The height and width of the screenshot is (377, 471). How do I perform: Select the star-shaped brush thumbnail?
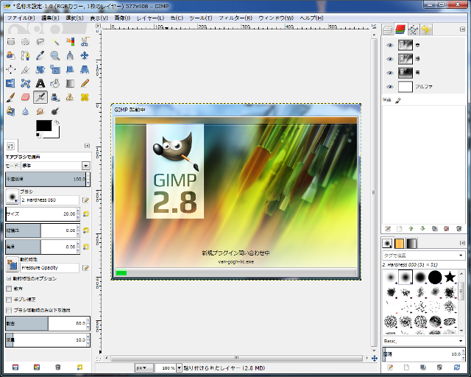(450, 277)
